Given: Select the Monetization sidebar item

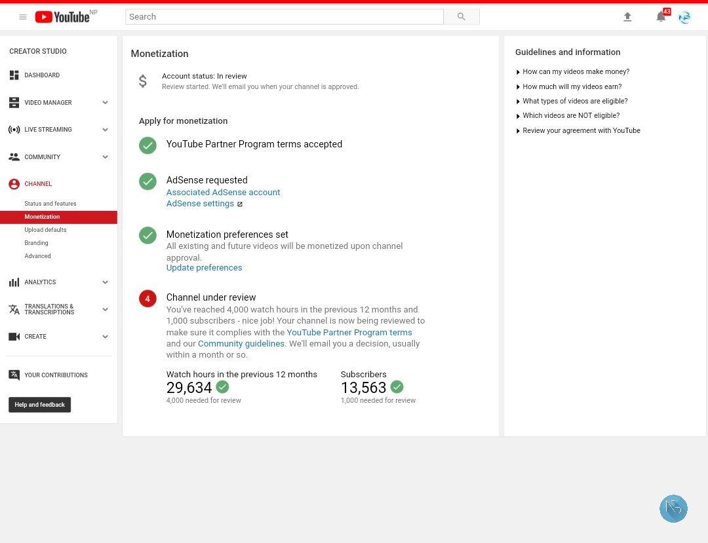Looking at the screenshot, I should (59, 217).
